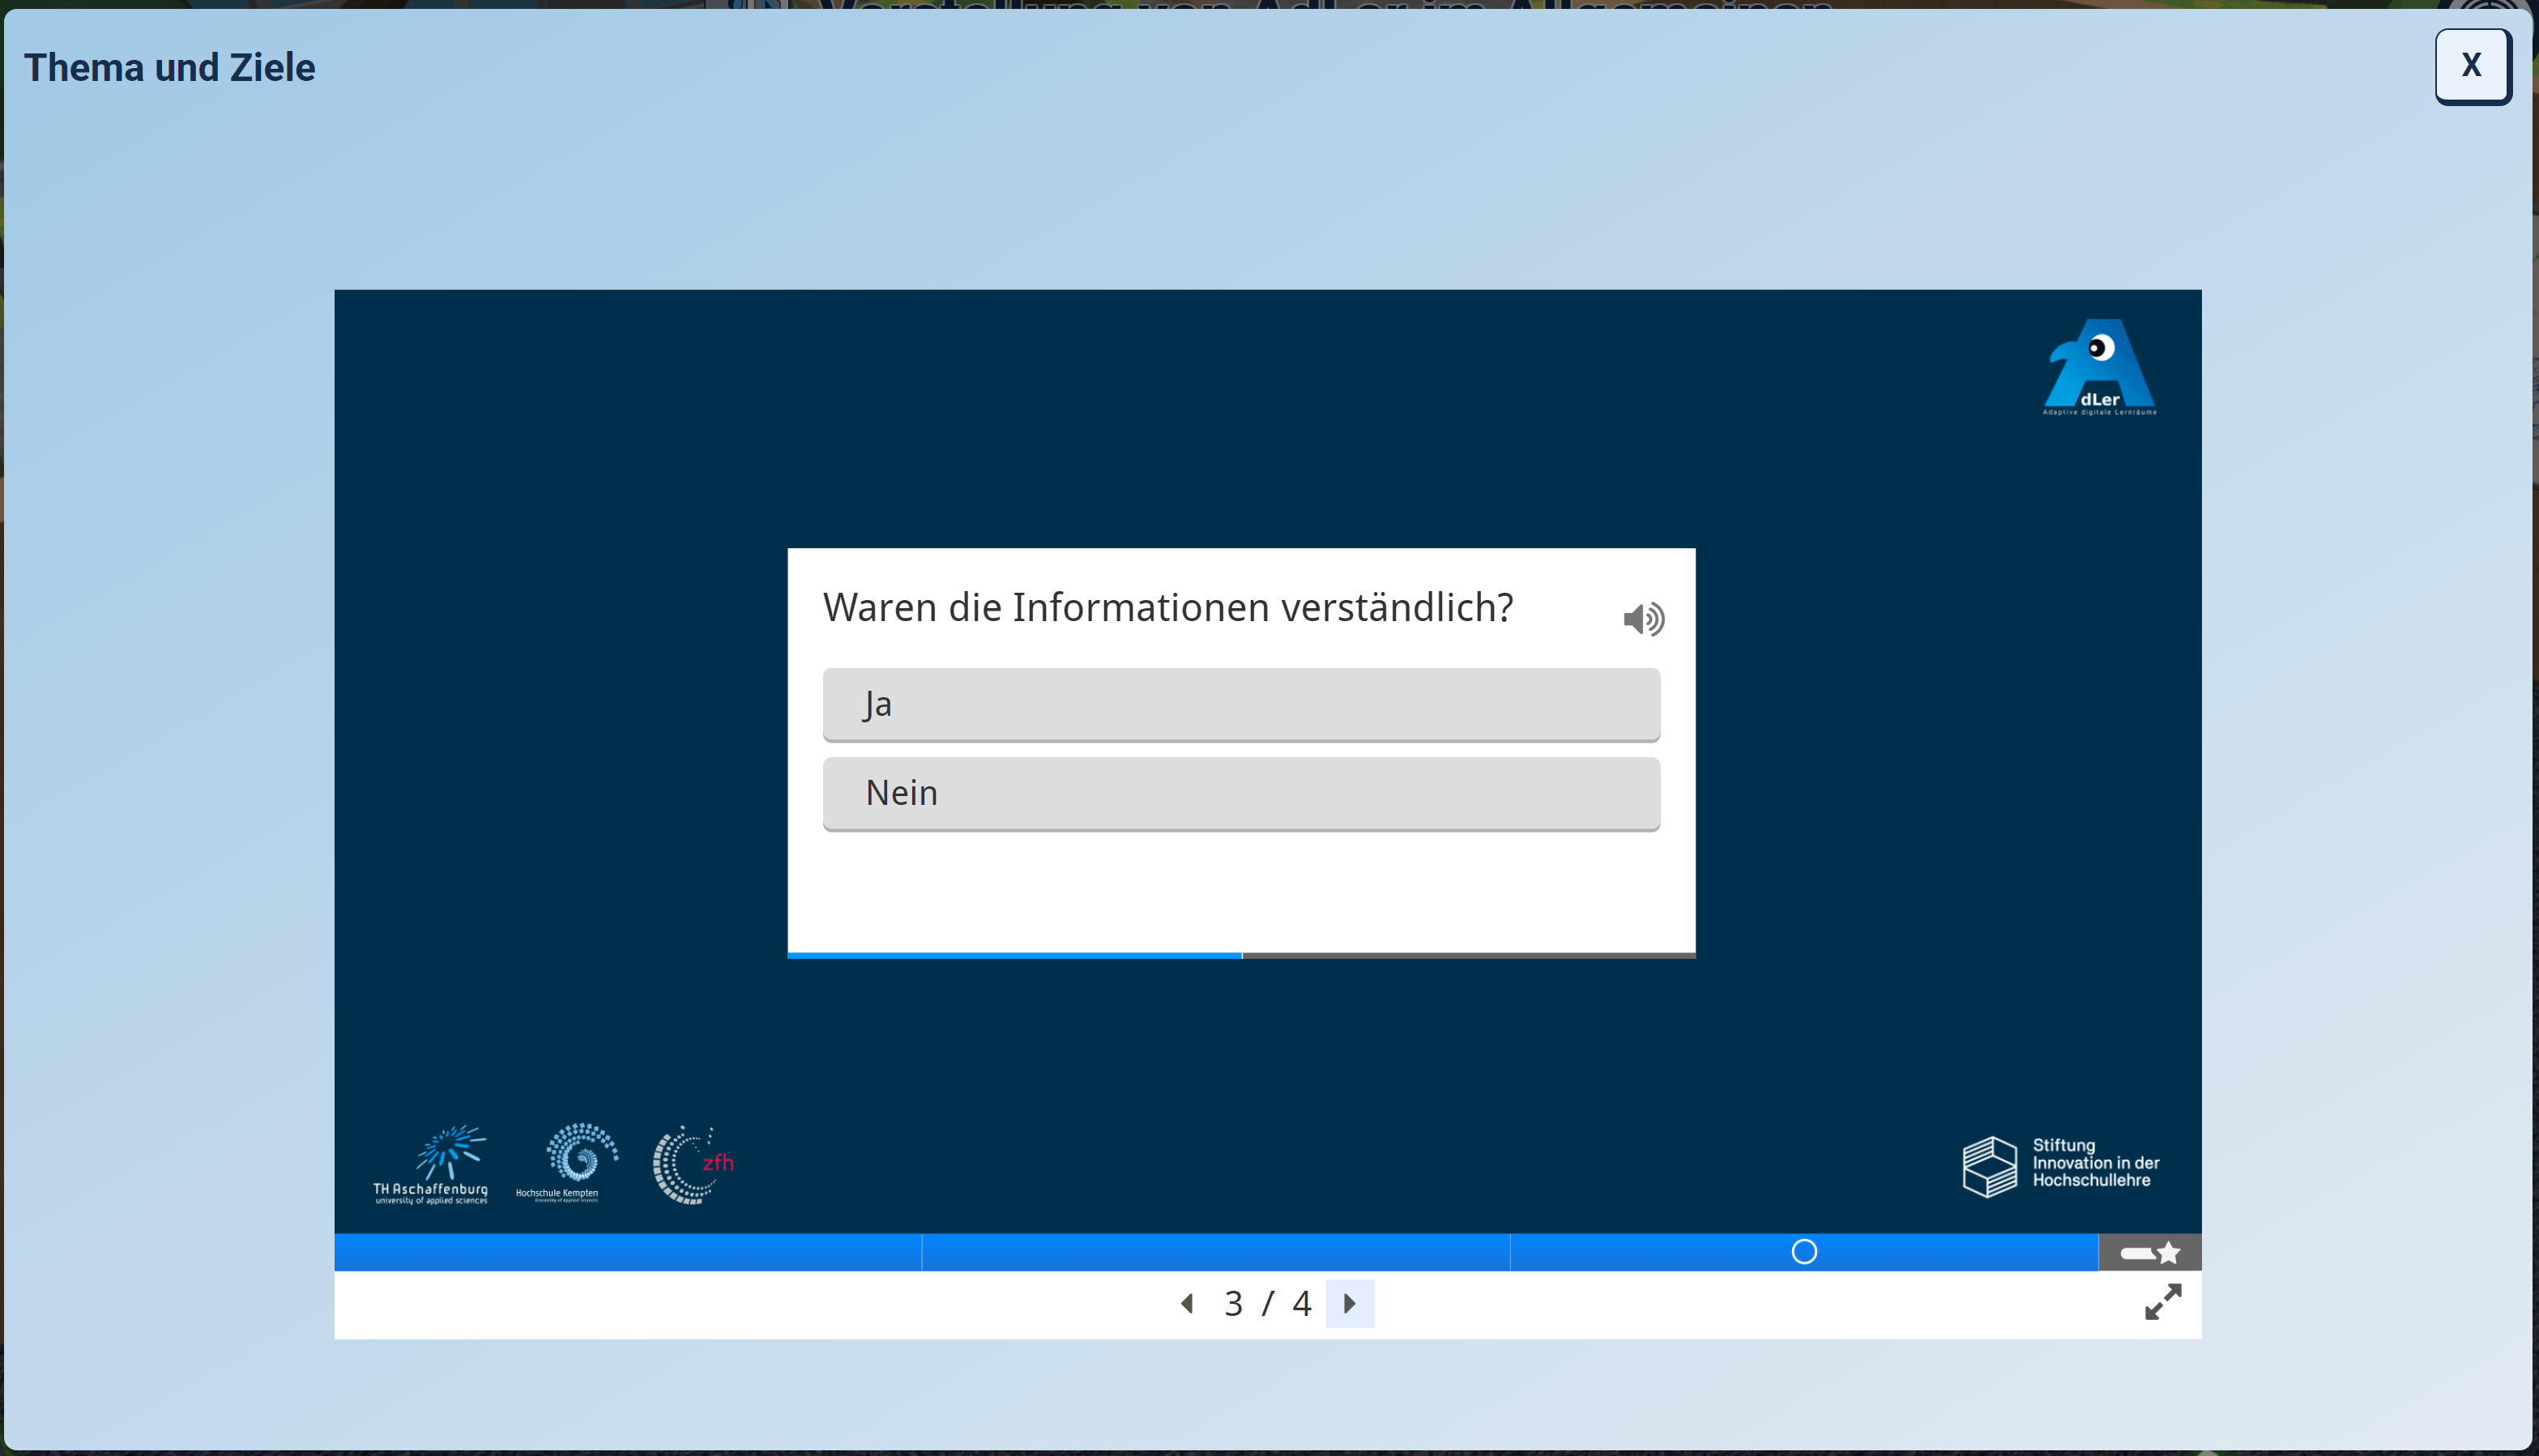The width and height of the screenshot is (2539, 1456).
Task: Click the third slide progress segment
Action: (x=1650, y=1252)
